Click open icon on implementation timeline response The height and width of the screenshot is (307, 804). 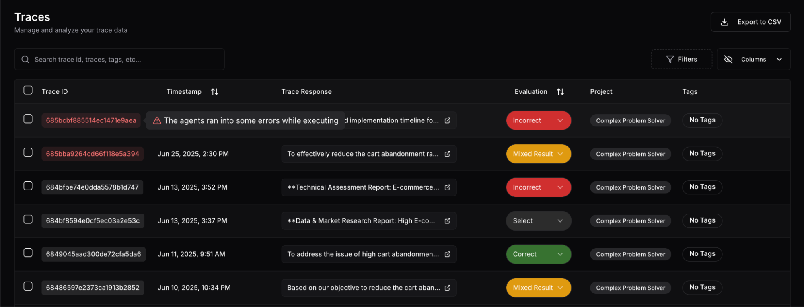[x=447, y=121]
